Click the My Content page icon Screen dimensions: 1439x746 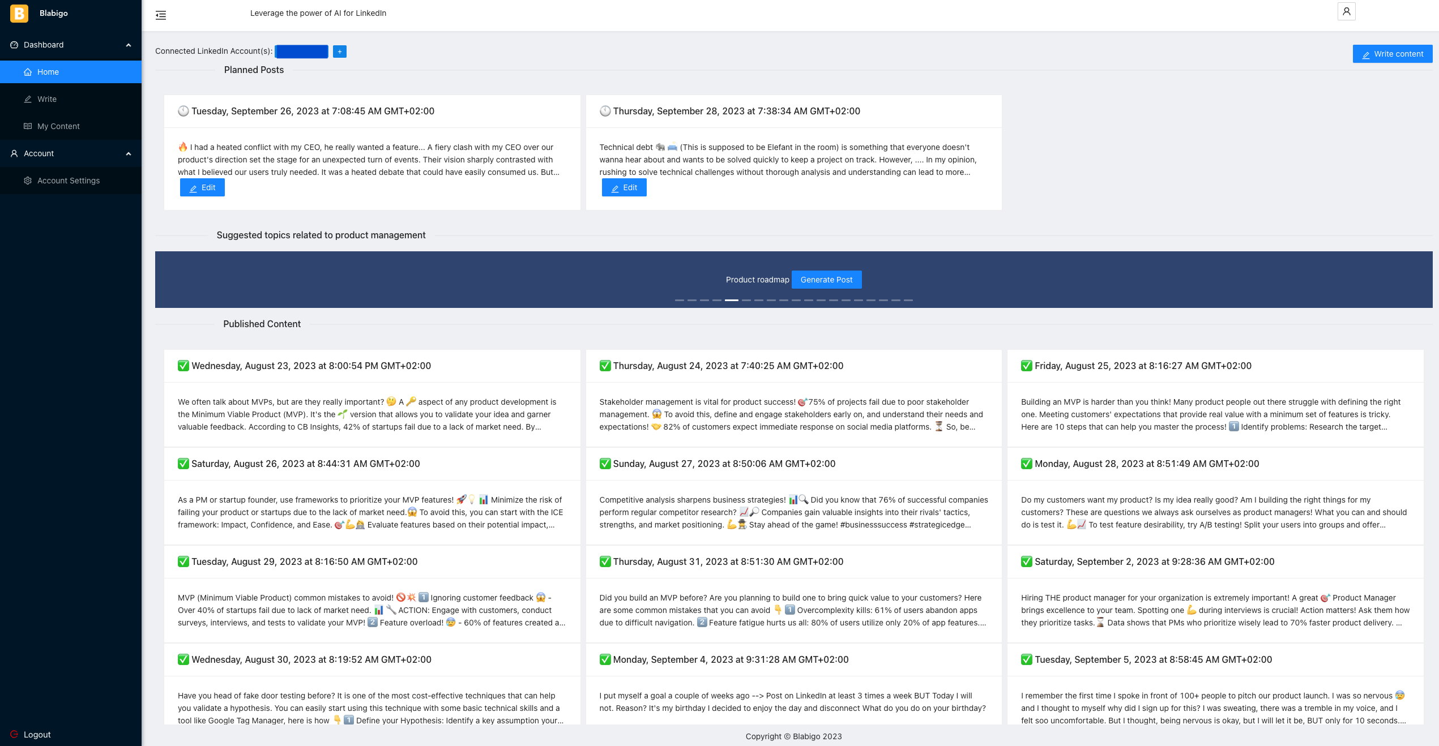(28, 126)
